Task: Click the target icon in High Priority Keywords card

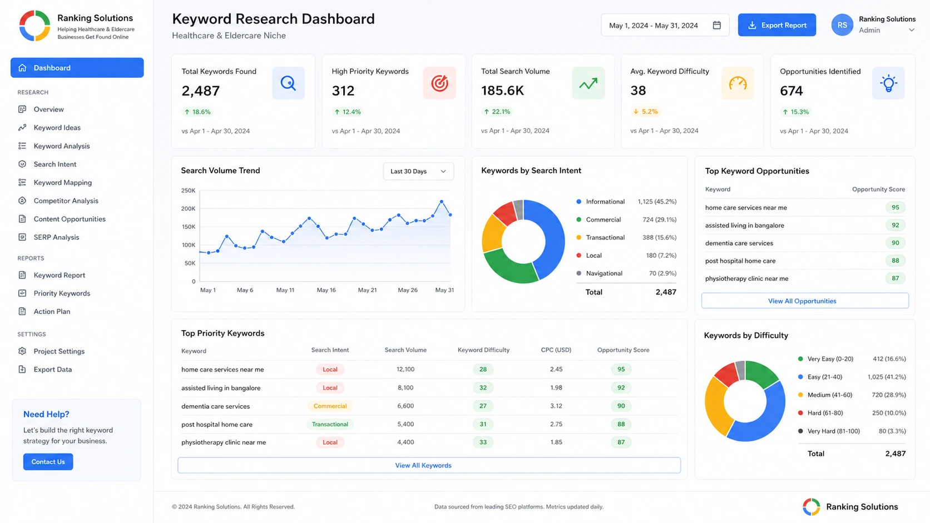Action: click(439, 83)
